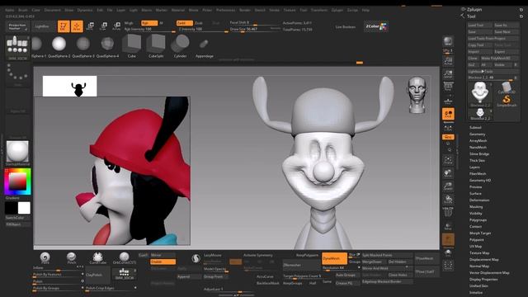Click Make PolyMesh3D button

pos(499,59)
